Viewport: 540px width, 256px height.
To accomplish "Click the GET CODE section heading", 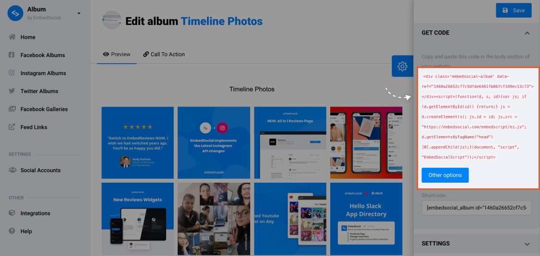I will [x=435, y=33].
